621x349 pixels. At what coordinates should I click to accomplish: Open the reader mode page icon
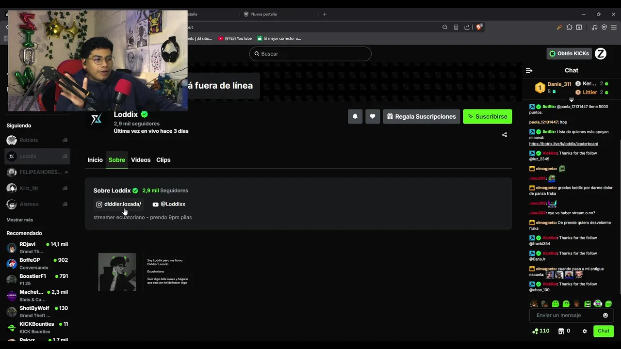pyautogui.click(x=456, y=27)
